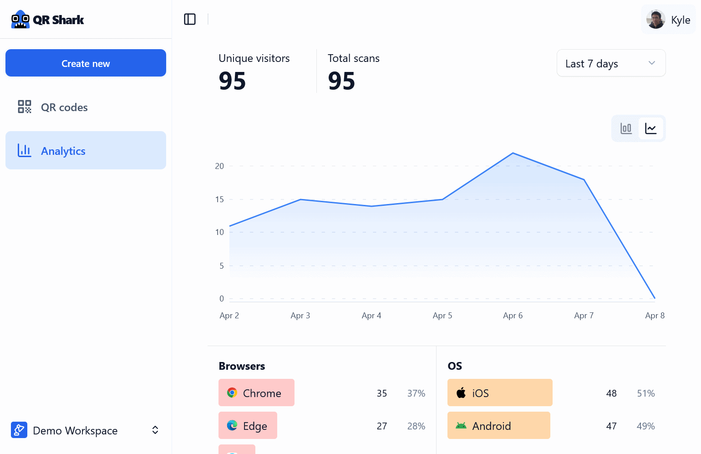Screen dimensions: 701x454
Task: Click the Create new button
Action: 86,63
